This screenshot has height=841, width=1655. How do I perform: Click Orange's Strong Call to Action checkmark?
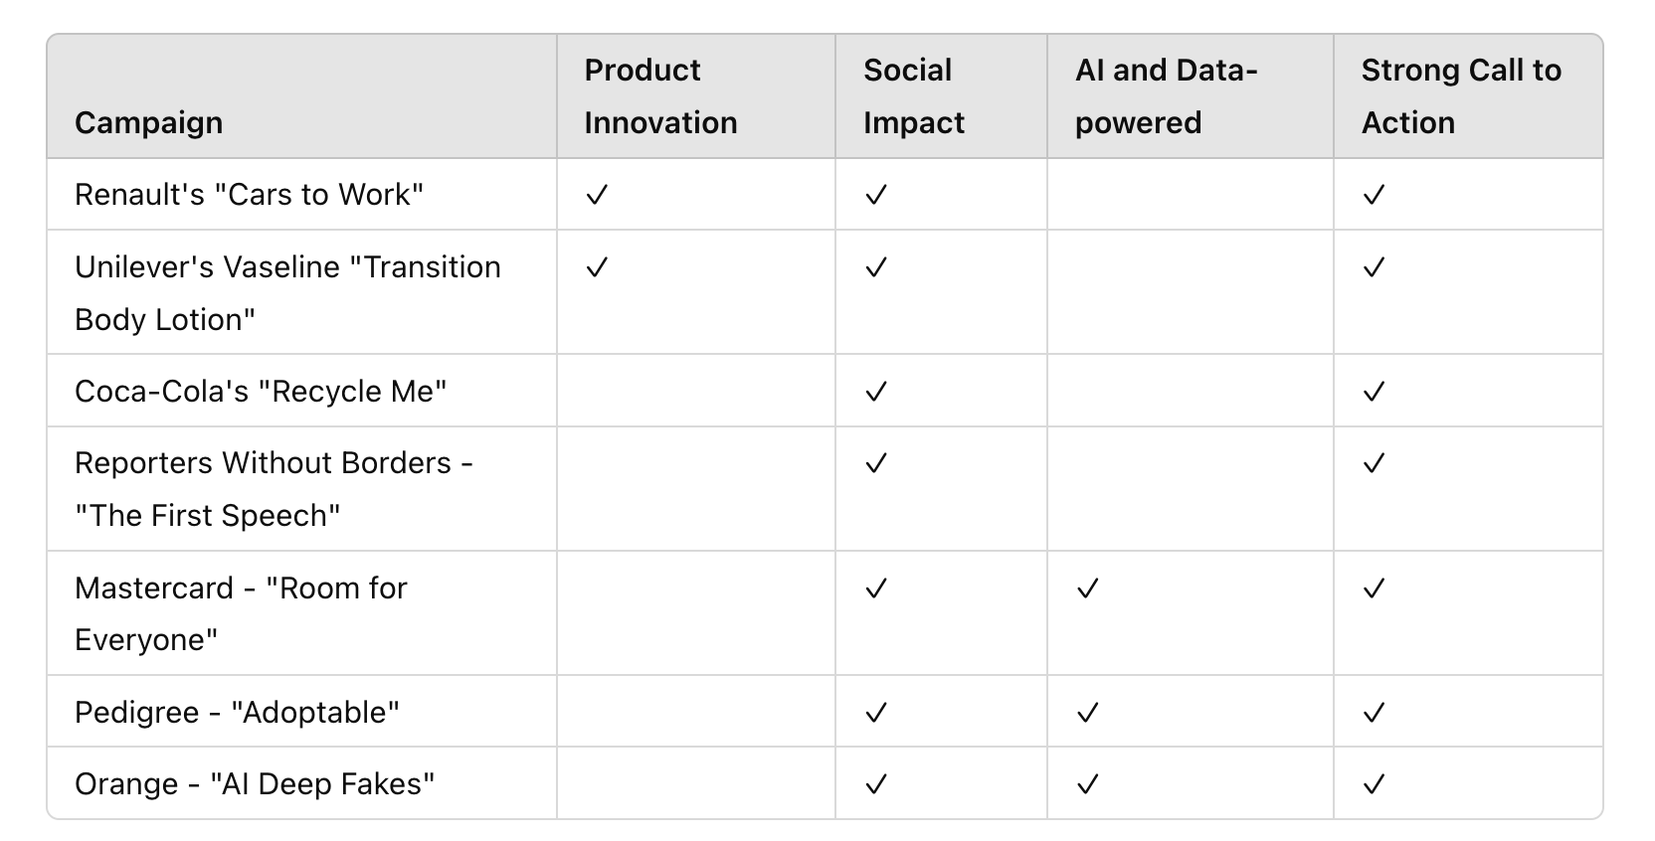click(x=1374, y=784)
